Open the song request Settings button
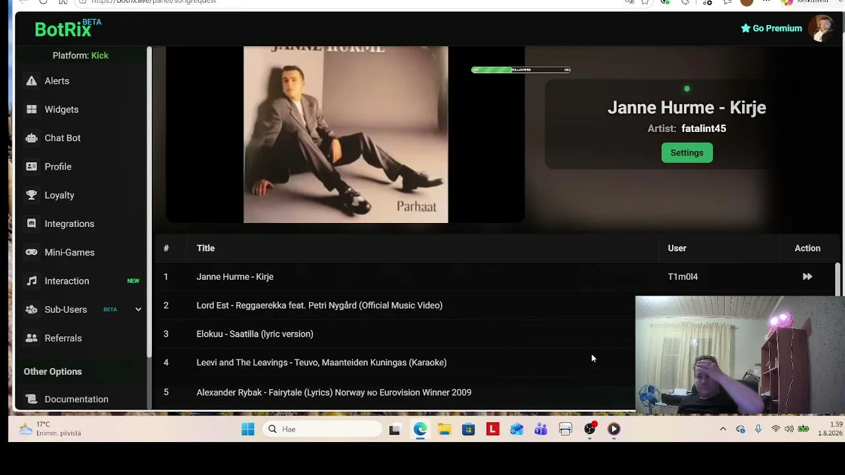Image resolution: width=845 pixels, height=475 pixels. pyautogui.click(x=687, y=153)
